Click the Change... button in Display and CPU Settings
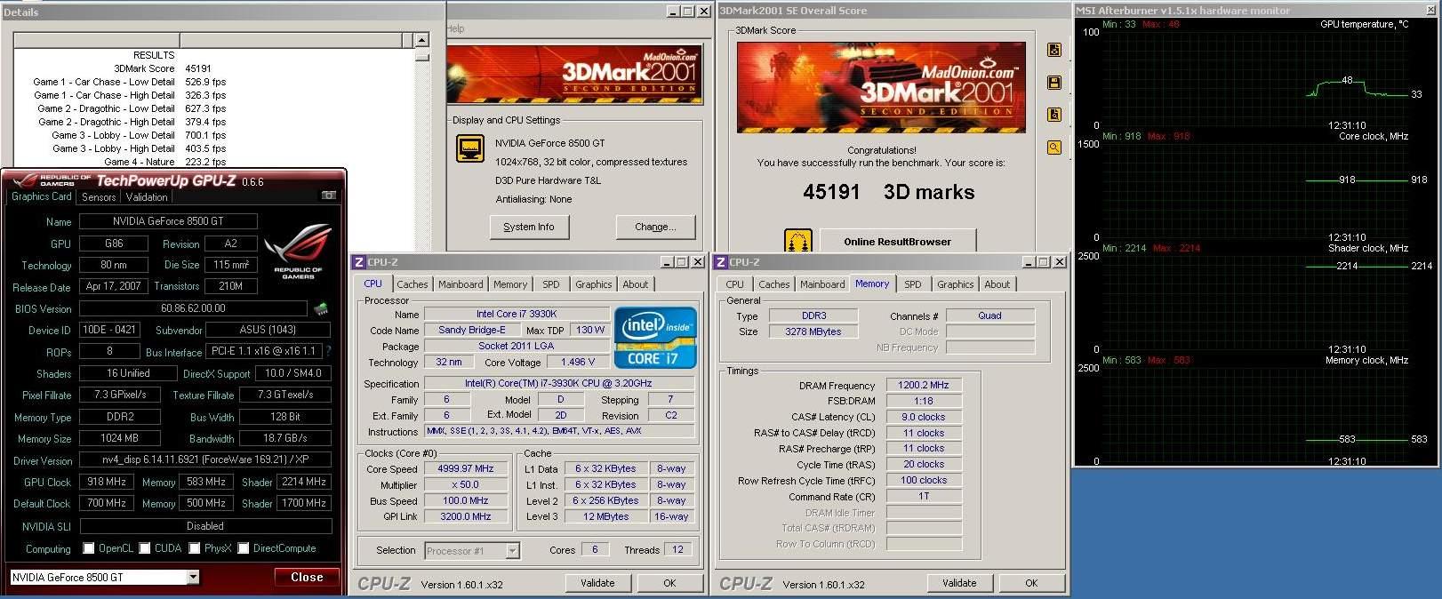1442x599 pixels. pos(655,228)
